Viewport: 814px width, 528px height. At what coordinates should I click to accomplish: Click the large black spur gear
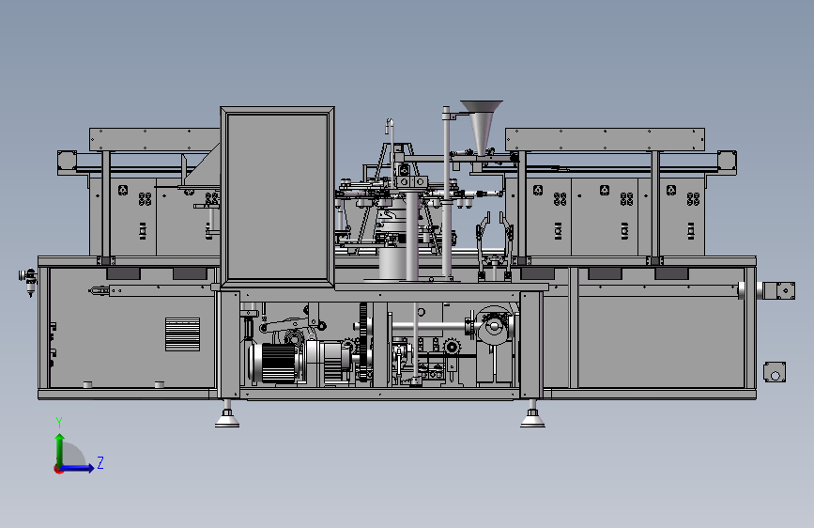click(364, 341)
